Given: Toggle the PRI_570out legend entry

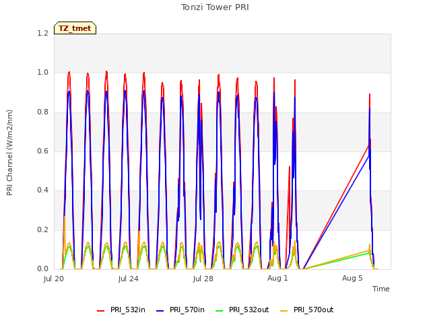Looking at the screenshot, I should [x=307, y=310].
